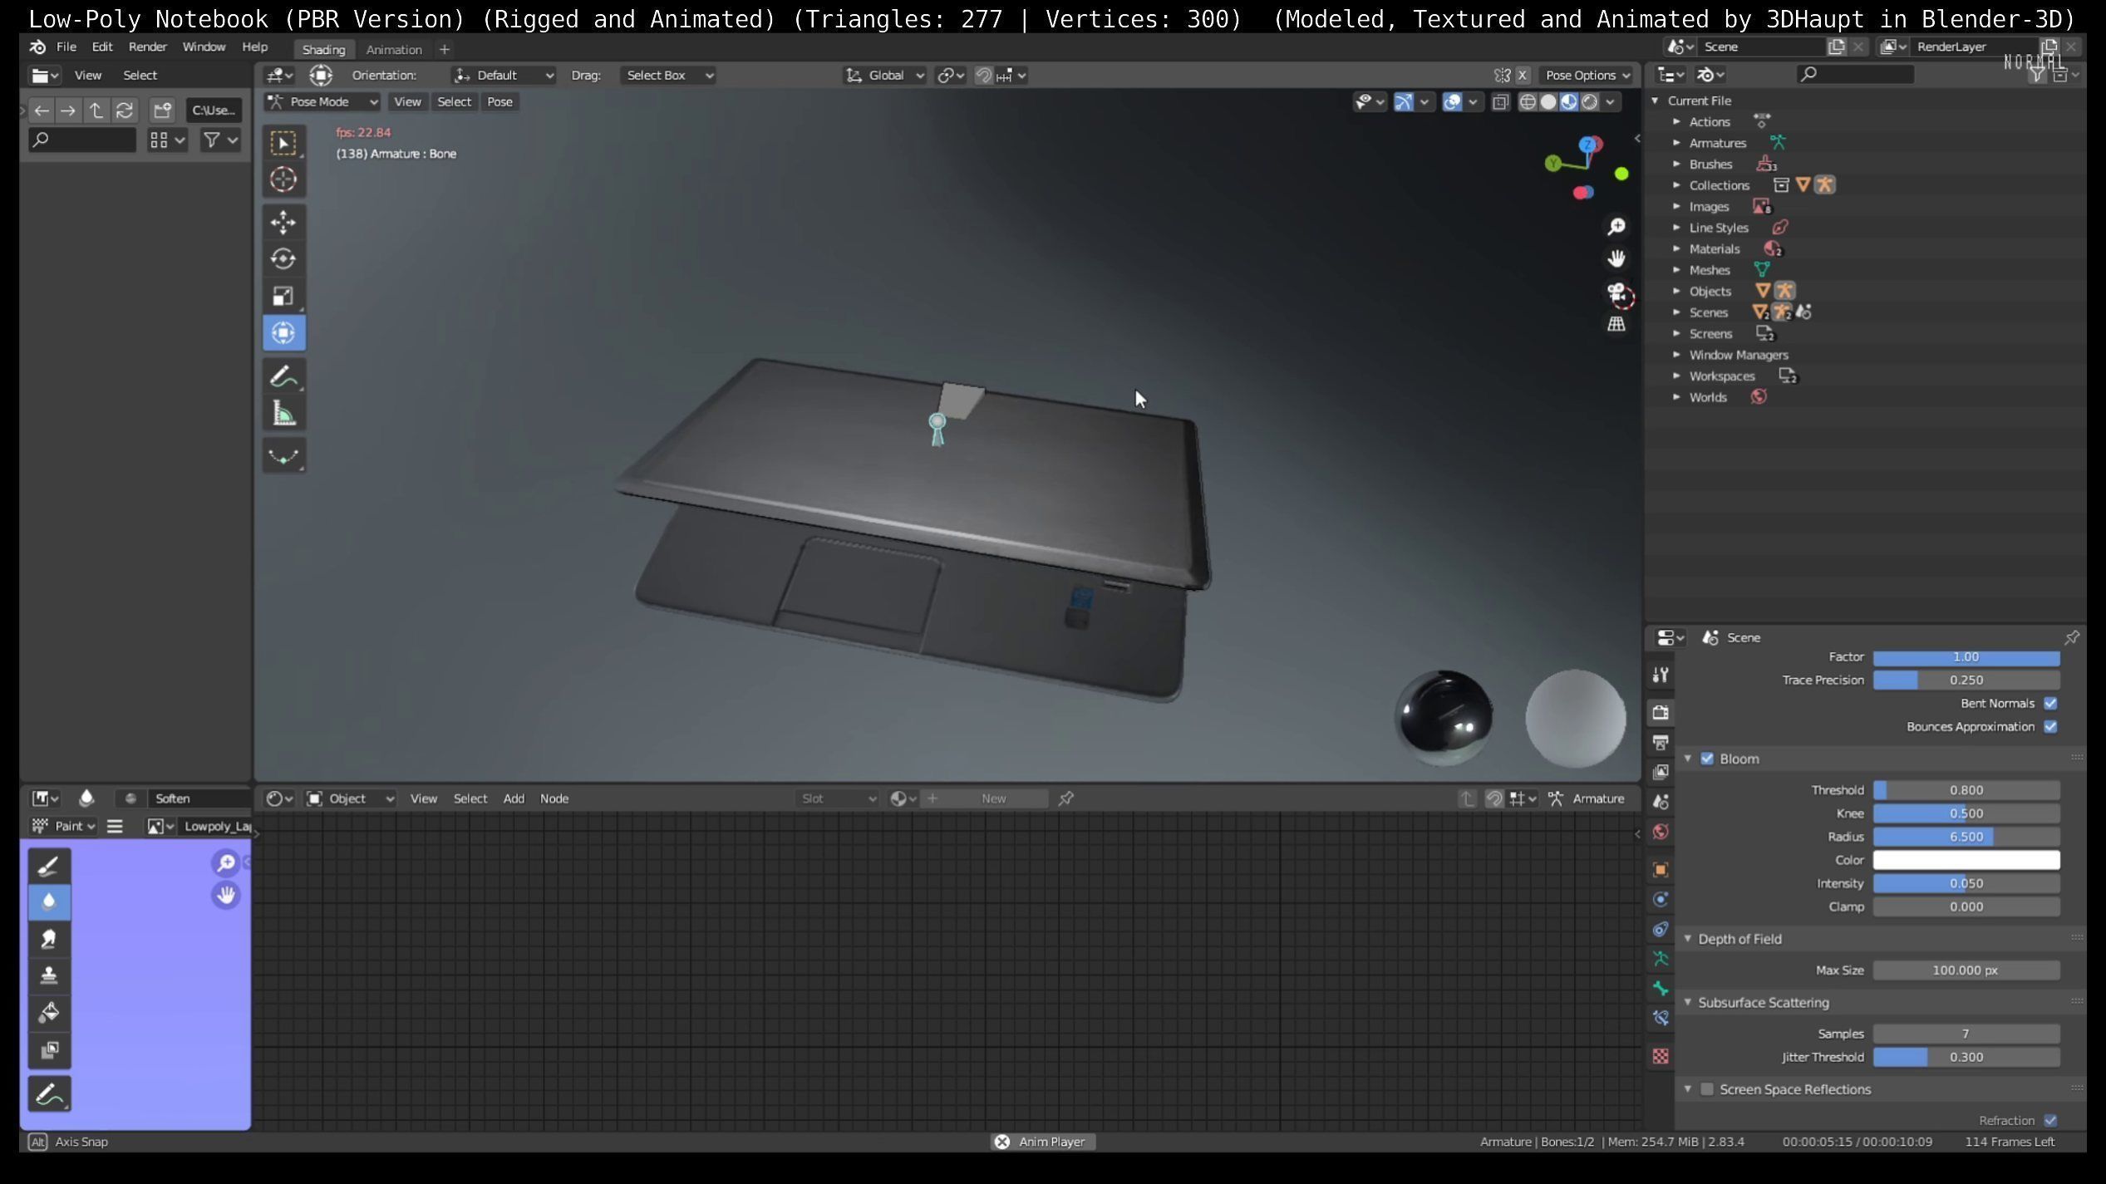Disable the Bloom checkbox

coord(1706,759)
